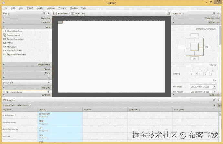Click the Inspector vertical scrollbar
This screenshot has height=144, width=223.
click(x=220, y=35)
